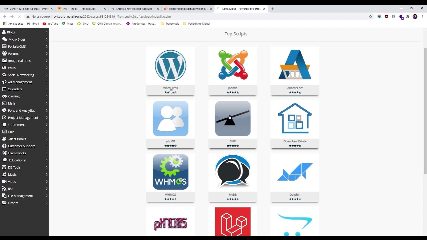Open the Customer Support category

(24, 146)
